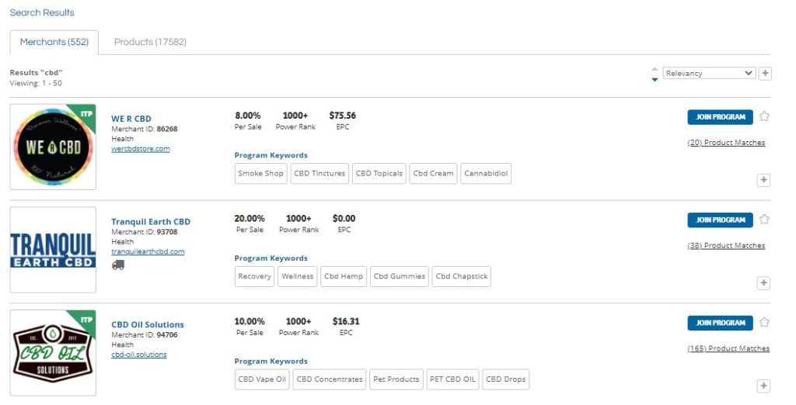Expand Tranquil Earth CBD row details
The image size is (796, 405).
(763, 283)
